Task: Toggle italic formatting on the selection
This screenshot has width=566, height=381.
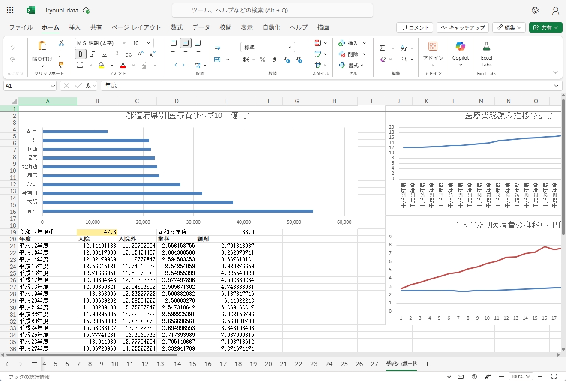Action: point(92,54)
